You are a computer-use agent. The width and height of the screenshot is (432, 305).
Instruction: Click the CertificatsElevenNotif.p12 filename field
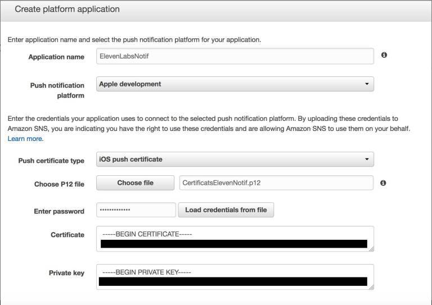276,183
